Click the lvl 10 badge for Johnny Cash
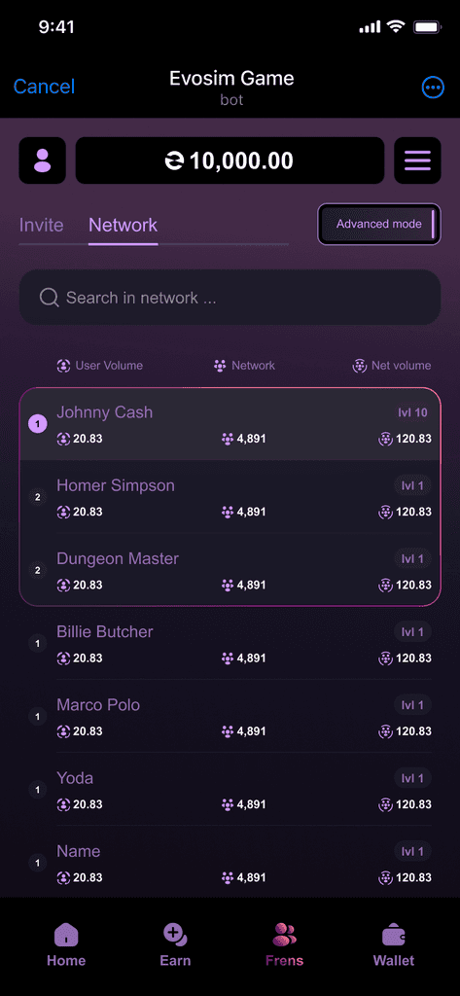The width and height of the screenshot is (460, 996). [413, 412]
